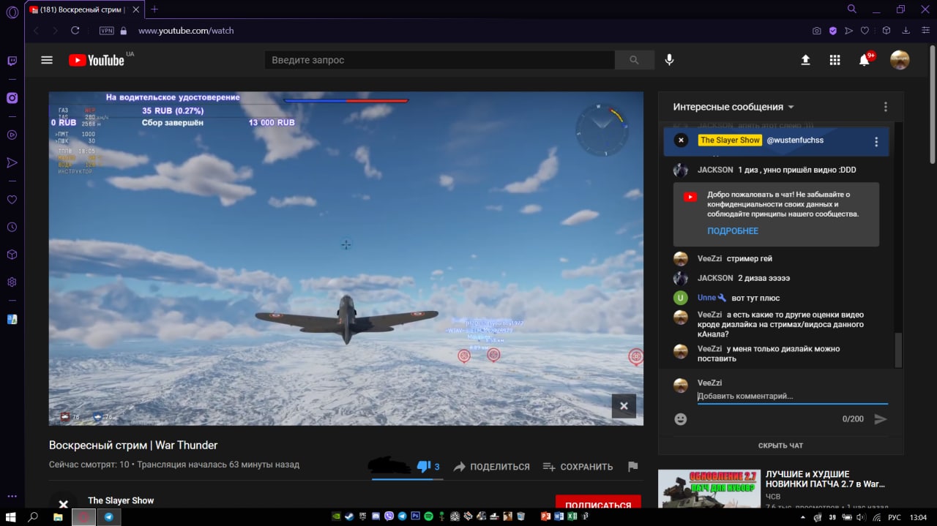
Task: Focus the add comment chat field
Action: click(x=792, y=397)
